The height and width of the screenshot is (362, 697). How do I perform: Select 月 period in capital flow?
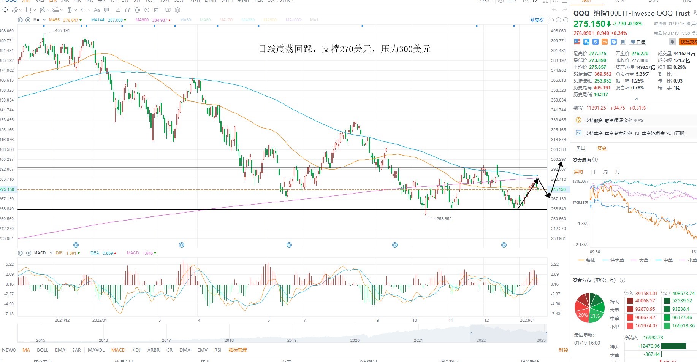click(x=618, y=172)
